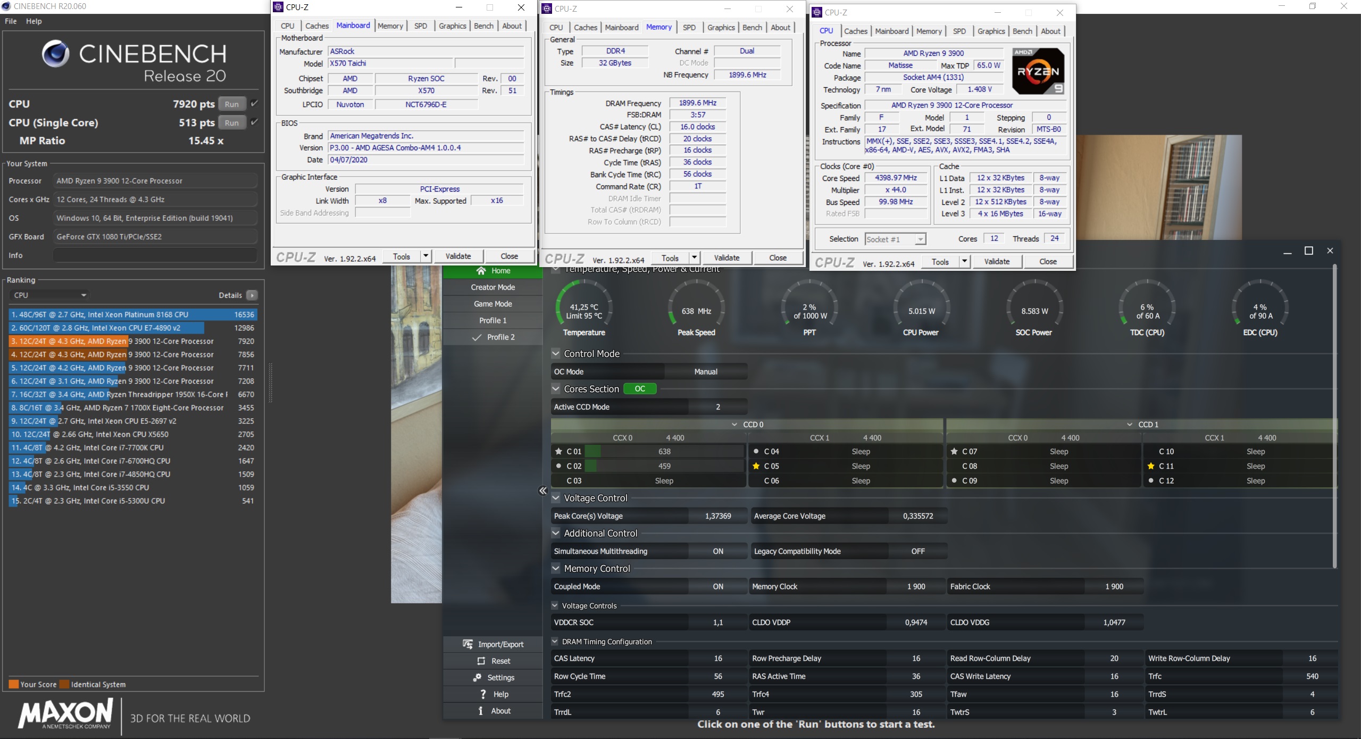1361x739 pixels.
Task: Click Validate in CPU-Z Memory window
Action: tap(727, 258)
